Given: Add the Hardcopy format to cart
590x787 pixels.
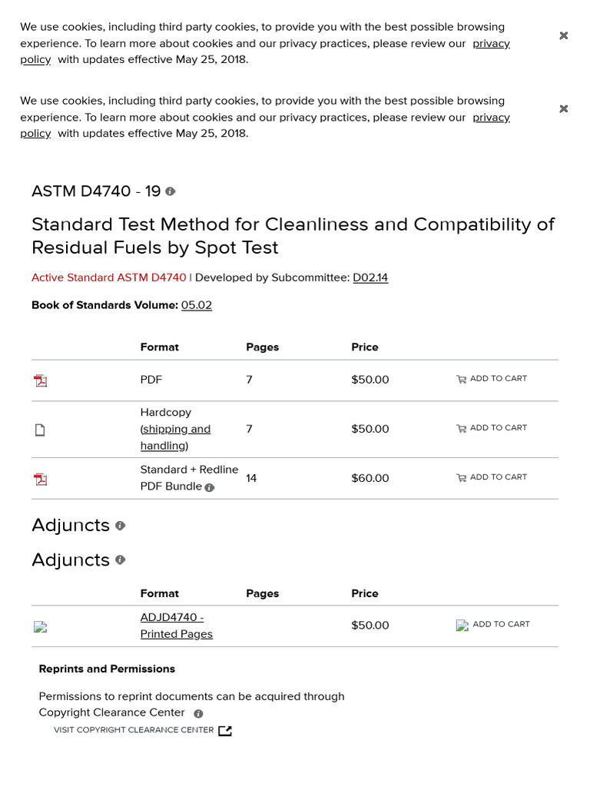Looking at the screenshot, I should click(492, 428).
